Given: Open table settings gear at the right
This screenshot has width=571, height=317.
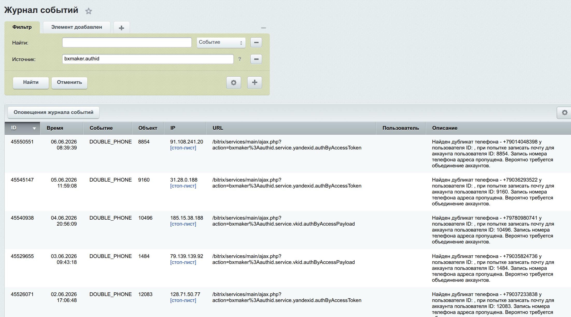Looking at the screenshot, I should [564, 113].
